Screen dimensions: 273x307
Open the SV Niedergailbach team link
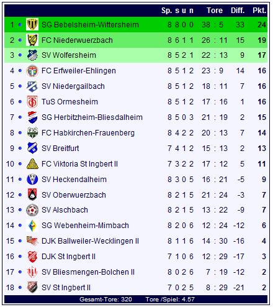[x=73, y=86]
